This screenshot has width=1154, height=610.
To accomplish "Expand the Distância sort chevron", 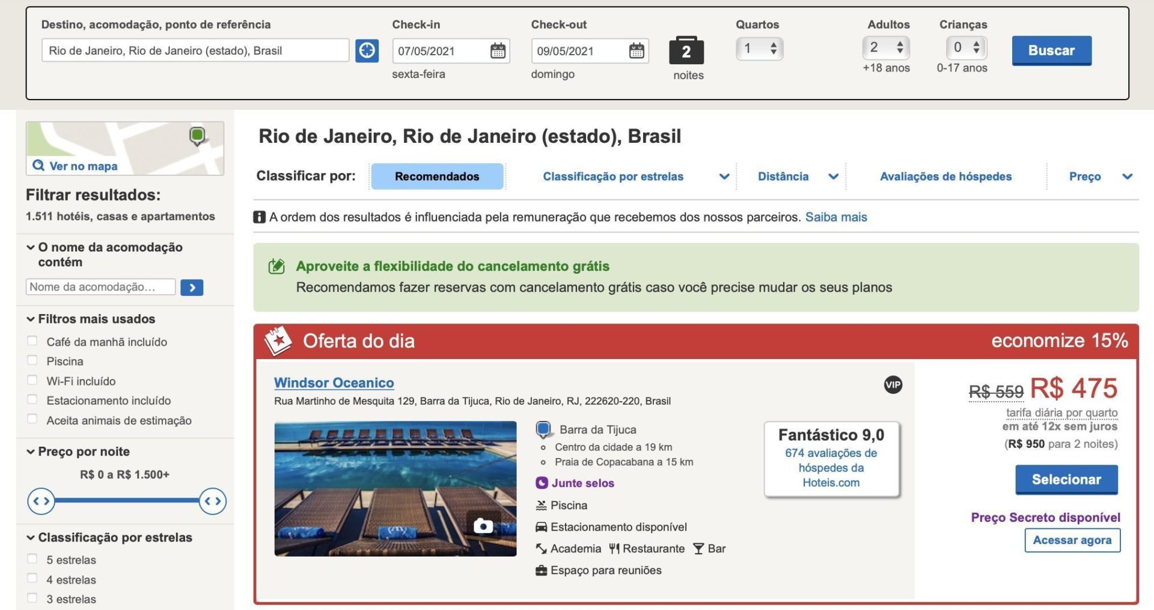I will tap(833, 177).
